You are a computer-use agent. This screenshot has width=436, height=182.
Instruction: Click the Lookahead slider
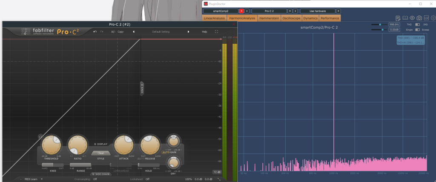120,165
